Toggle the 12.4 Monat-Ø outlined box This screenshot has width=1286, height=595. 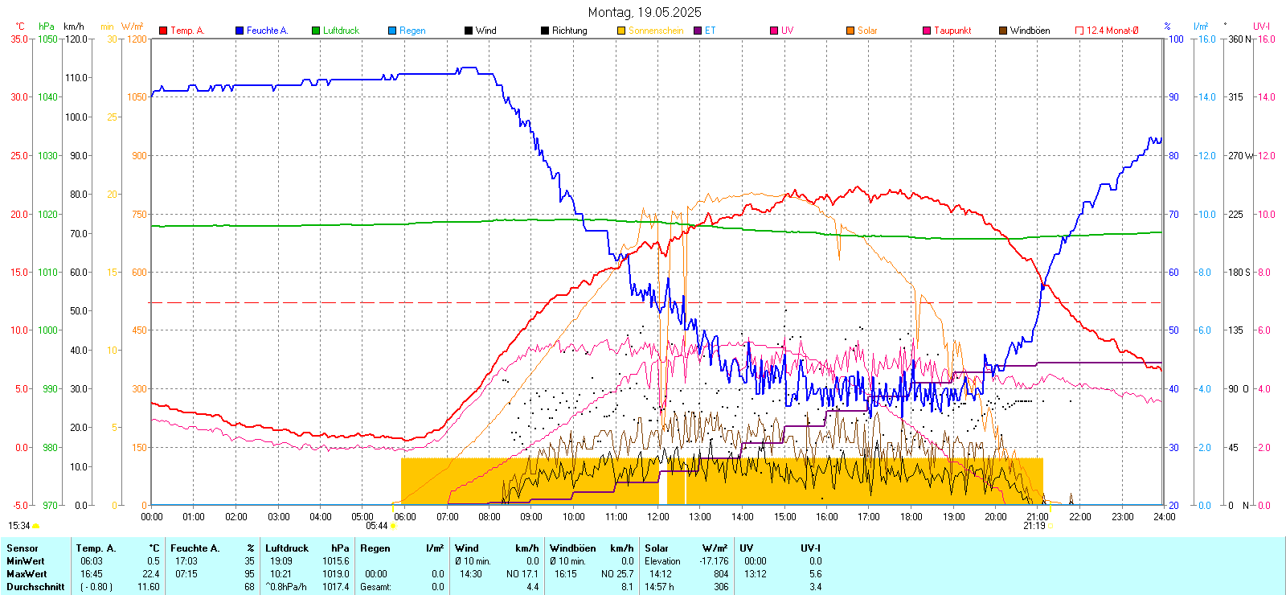1079,31
